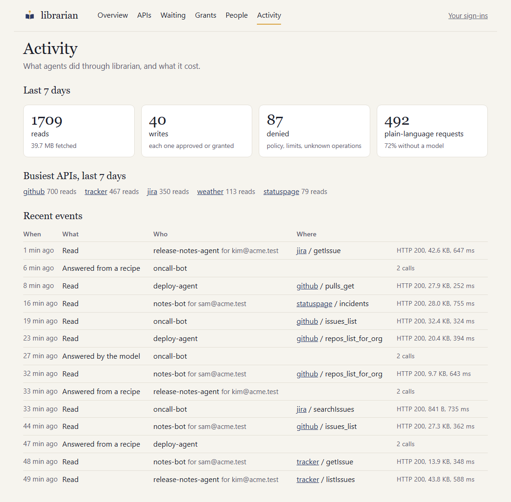
Task: Click 'Last 7 days' heading
Action: (46, 90)
